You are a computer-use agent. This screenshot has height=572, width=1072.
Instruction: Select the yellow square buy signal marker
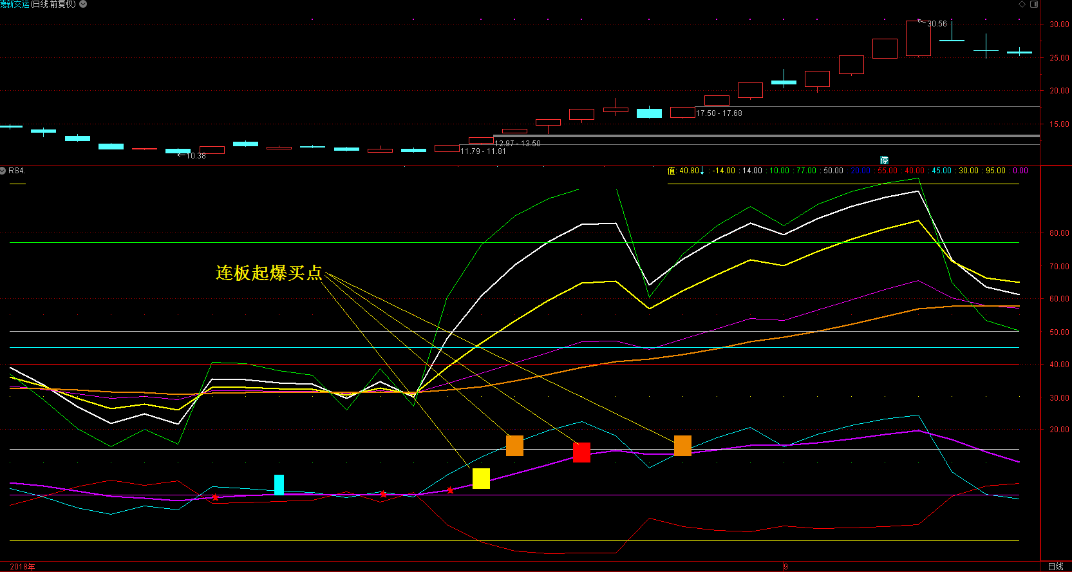481,479
